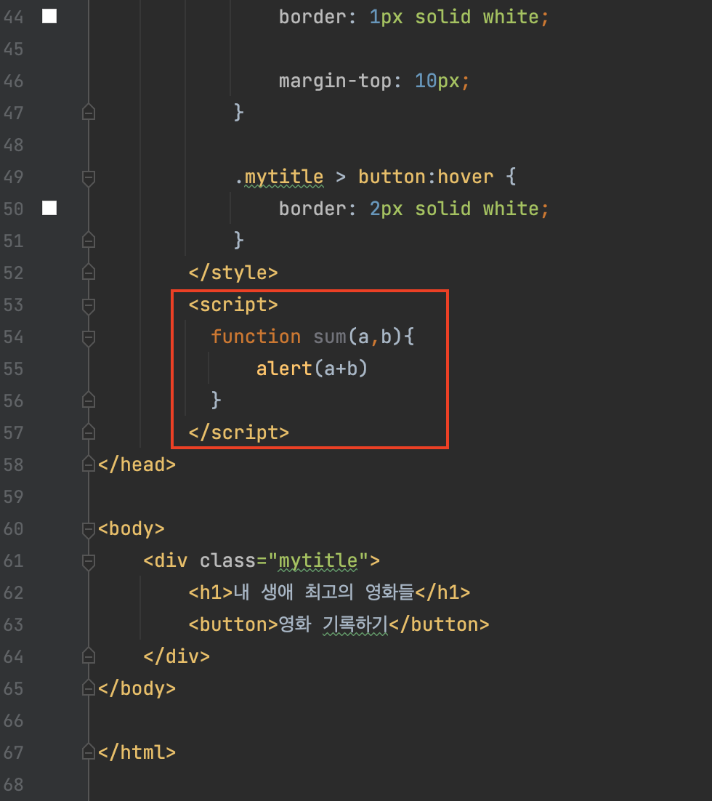Click the '.mytitle' selector on line 49
Image resolution: width=712 pixels, height=801 pixels.
click(280, 177)
